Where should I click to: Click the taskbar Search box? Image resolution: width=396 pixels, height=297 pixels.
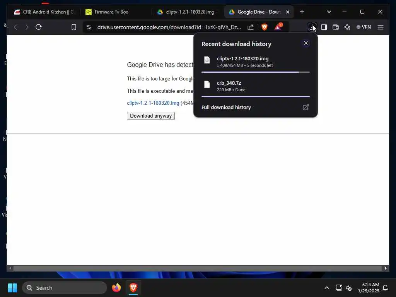coord(65,288)
